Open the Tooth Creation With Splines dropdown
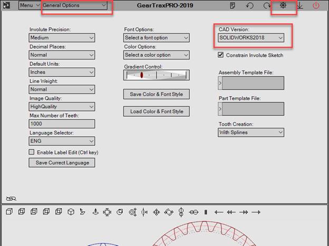The width and height of the screenshot is (329, 246). 251,132
